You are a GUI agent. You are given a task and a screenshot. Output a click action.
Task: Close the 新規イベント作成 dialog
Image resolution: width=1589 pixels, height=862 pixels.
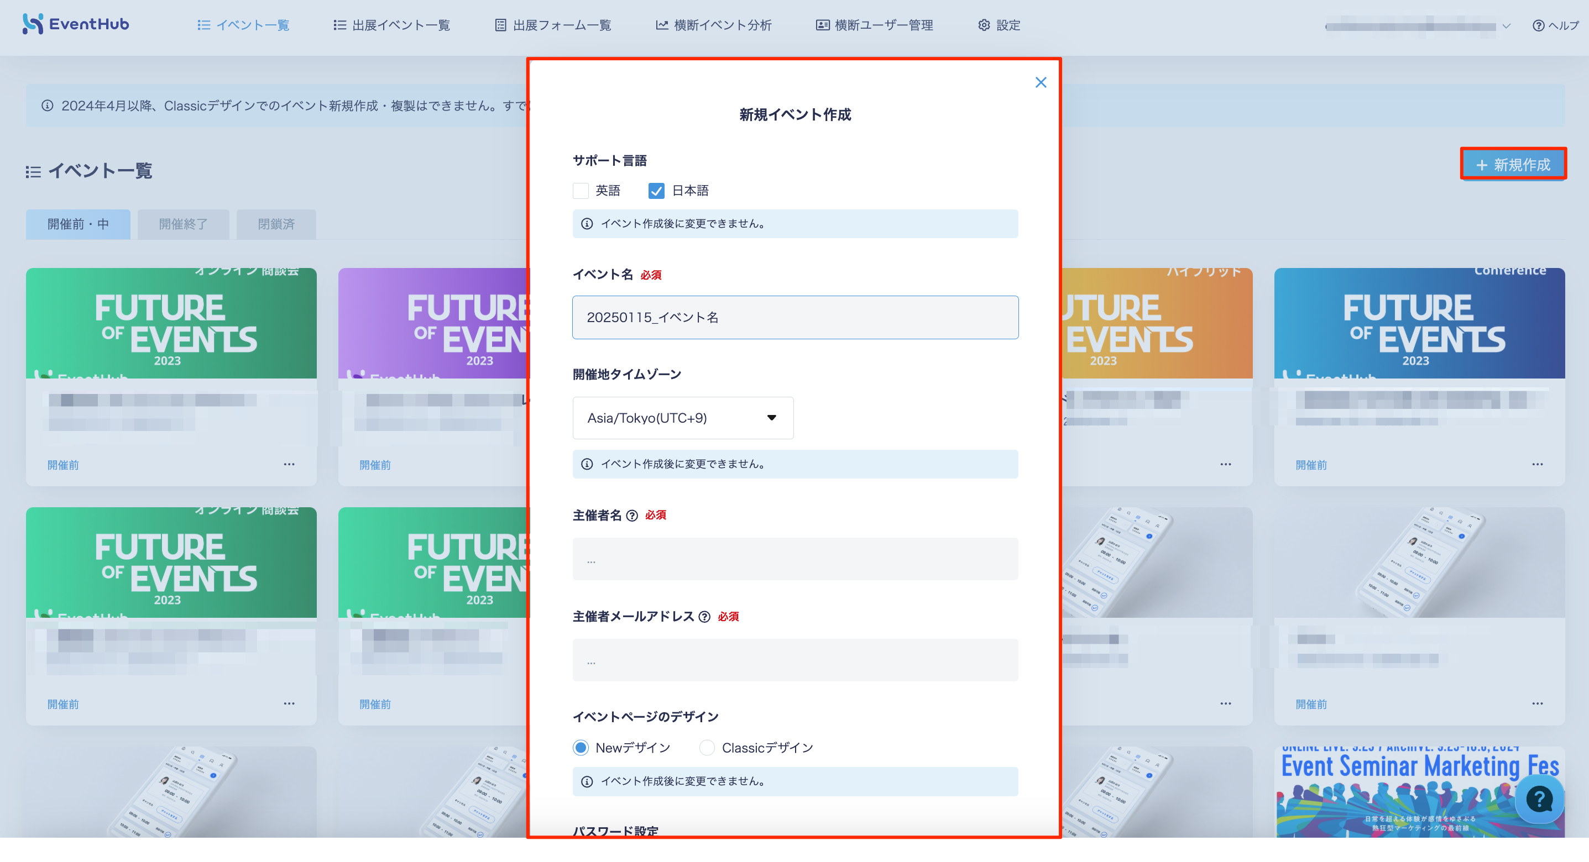[x=1040, y=83]
